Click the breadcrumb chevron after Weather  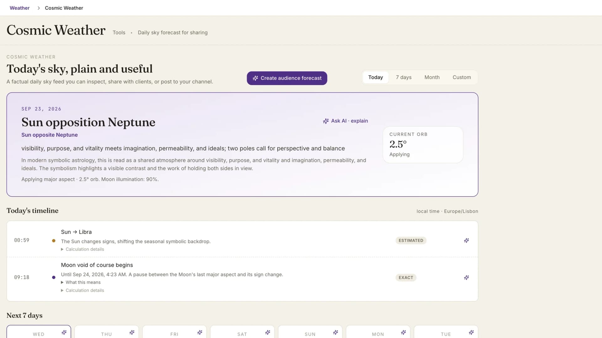39,8
